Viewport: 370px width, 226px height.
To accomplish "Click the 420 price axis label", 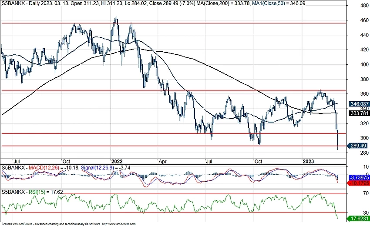I will 364,50.
